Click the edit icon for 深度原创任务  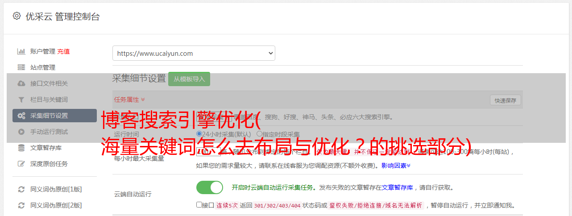[21, 164]
